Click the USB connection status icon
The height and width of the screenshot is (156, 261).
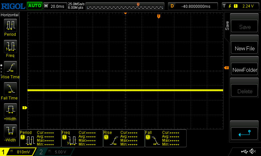[x=244, y=151]
